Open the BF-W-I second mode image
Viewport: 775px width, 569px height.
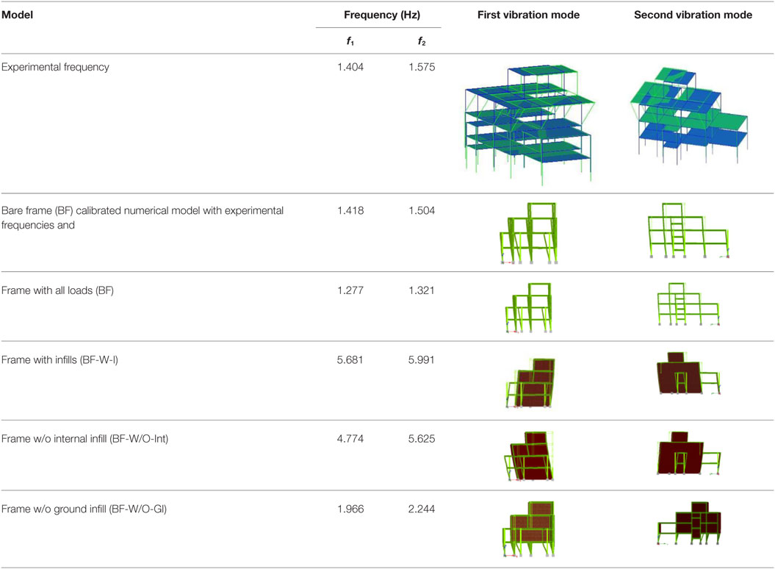[689, 373]
